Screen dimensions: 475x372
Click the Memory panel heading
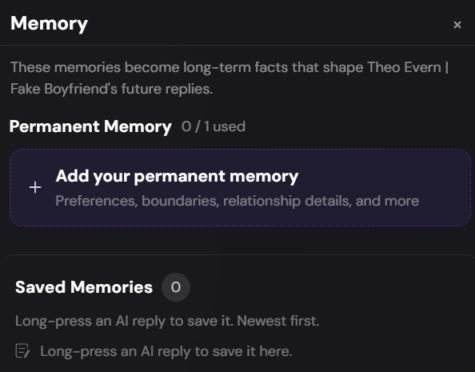pyautogui.click(x=49, y=24)
